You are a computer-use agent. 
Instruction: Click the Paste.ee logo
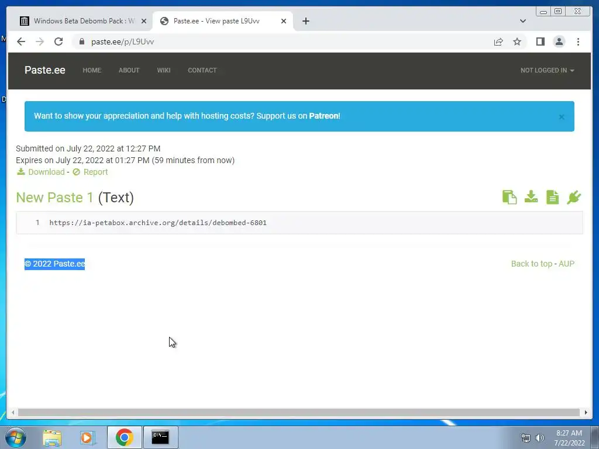click(44, 70)
